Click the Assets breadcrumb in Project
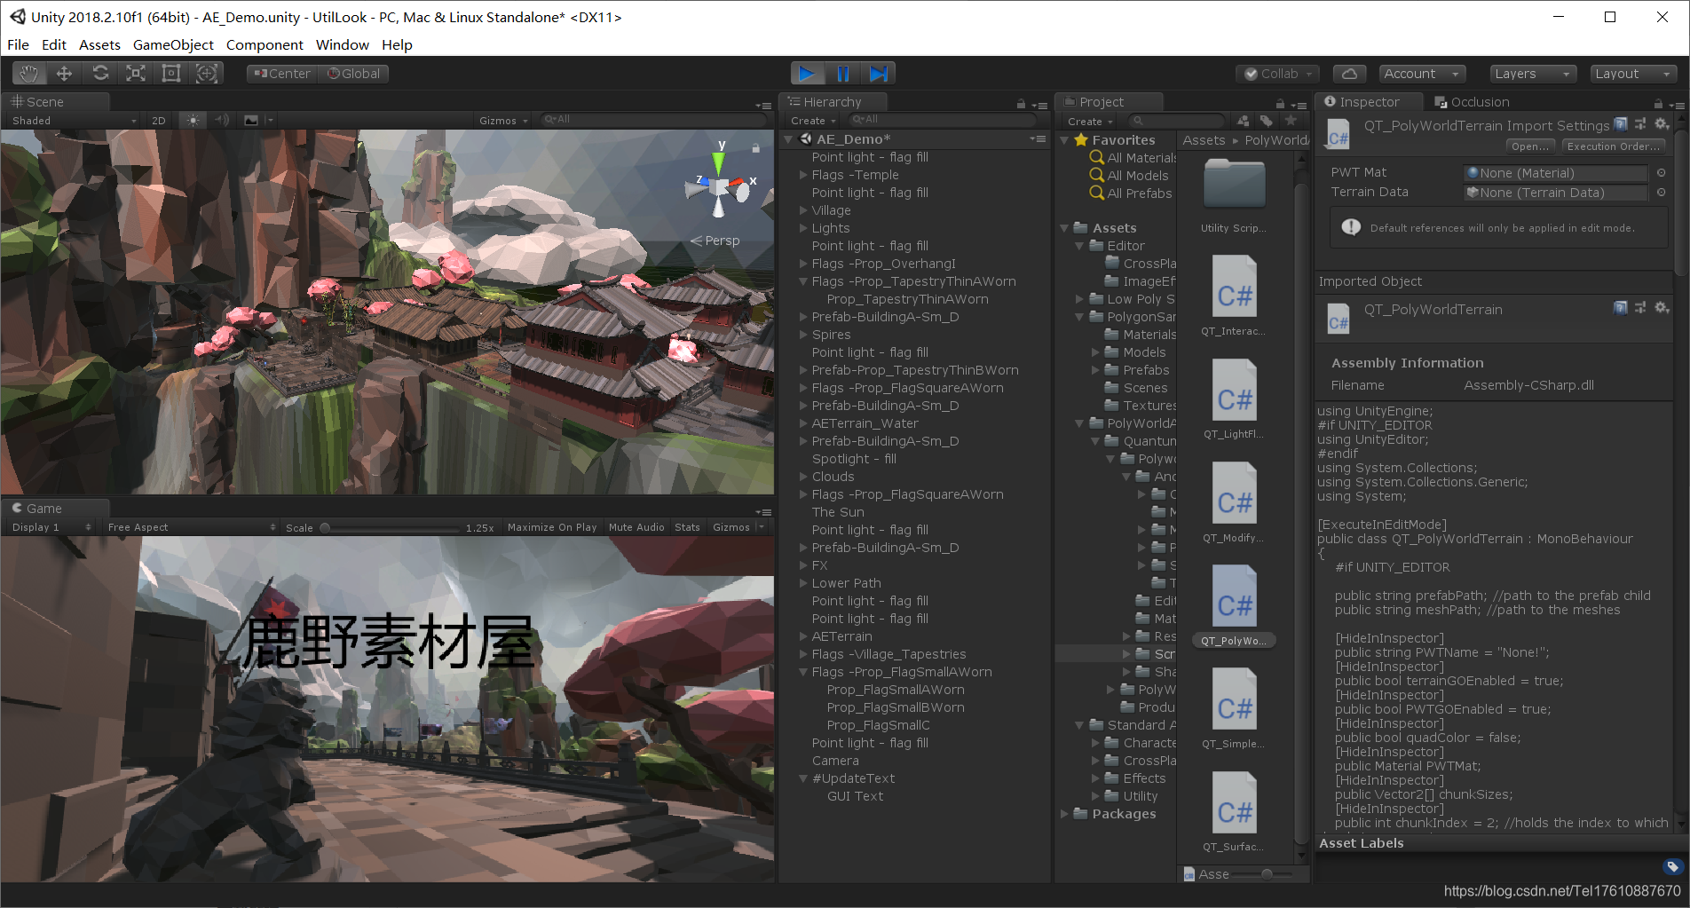 (x=1204, y=140)
